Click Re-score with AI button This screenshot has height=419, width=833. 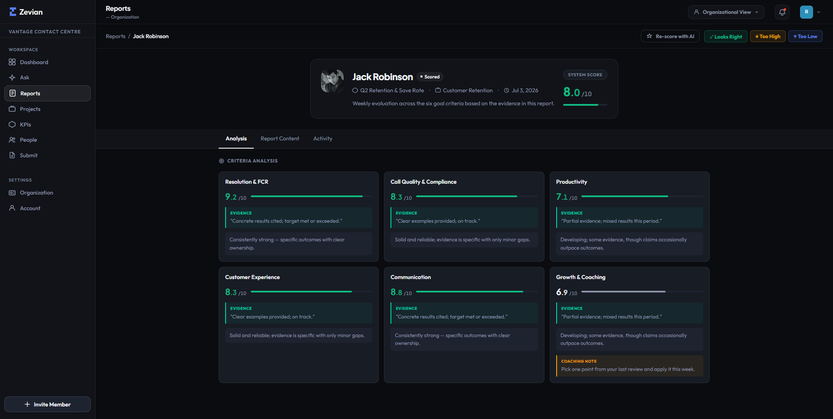point(670,36)
